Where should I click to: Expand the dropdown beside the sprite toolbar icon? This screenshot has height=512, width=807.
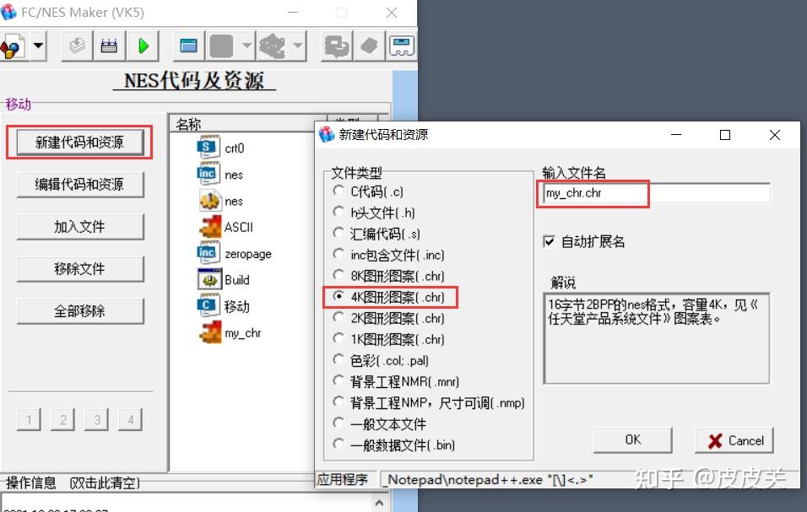(300, 46)
